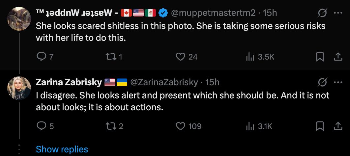Share the muppetmastertm2 tweet
The image size is (350, 156).
click(337, 57)
